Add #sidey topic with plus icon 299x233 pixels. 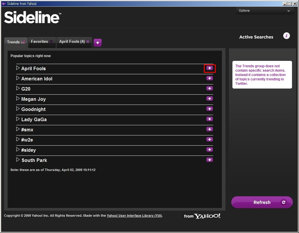(210, 150)
